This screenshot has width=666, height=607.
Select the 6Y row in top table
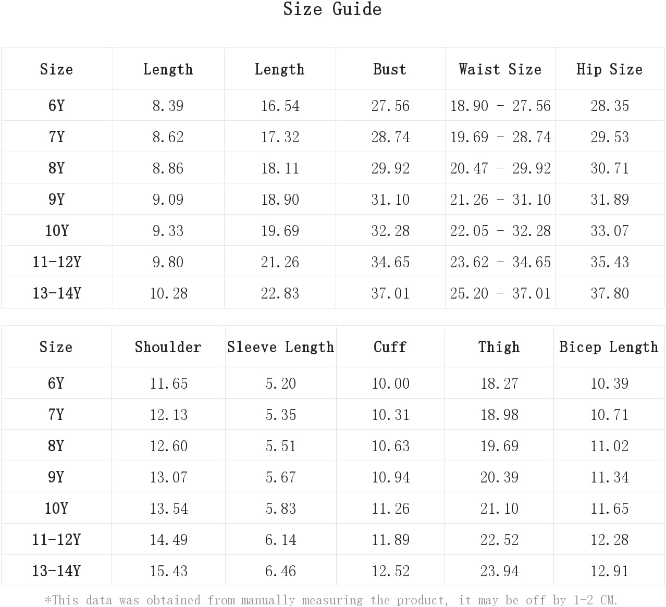333,105
